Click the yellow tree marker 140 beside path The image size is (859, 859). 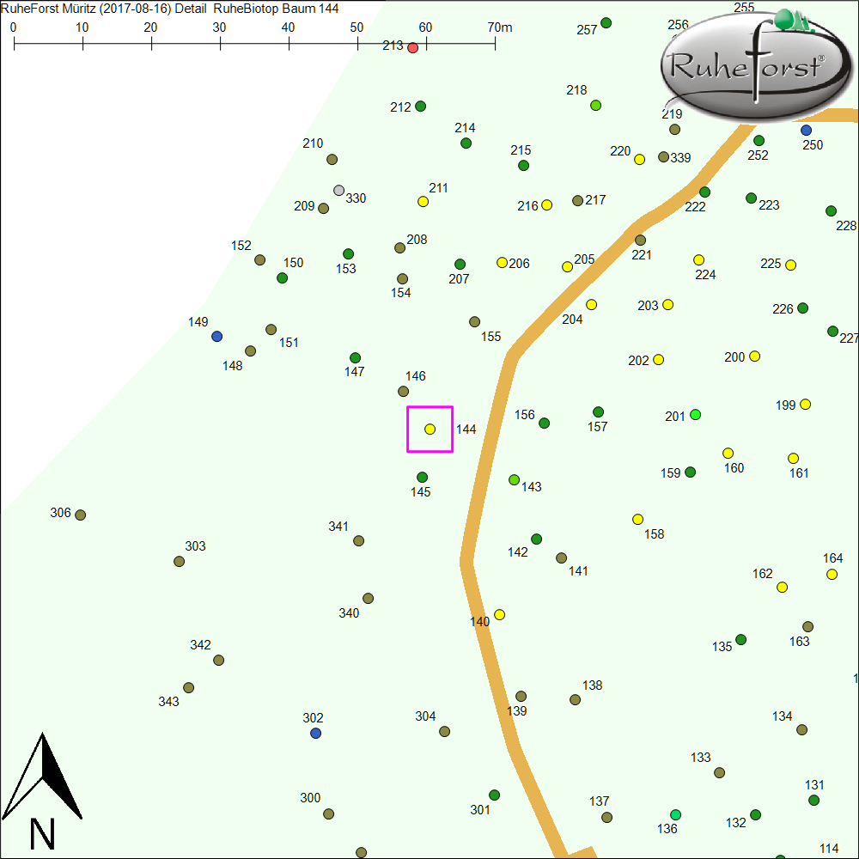coord(499,614)
